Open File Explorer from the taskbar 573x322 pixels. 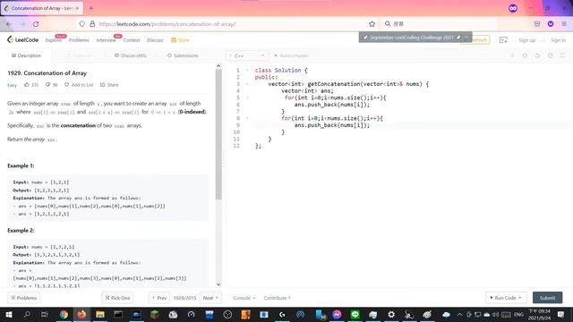99,314
